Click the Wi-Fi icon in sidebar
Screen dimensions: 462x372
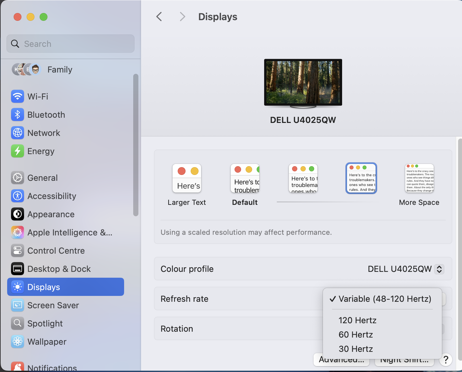[x=18, y=96]
